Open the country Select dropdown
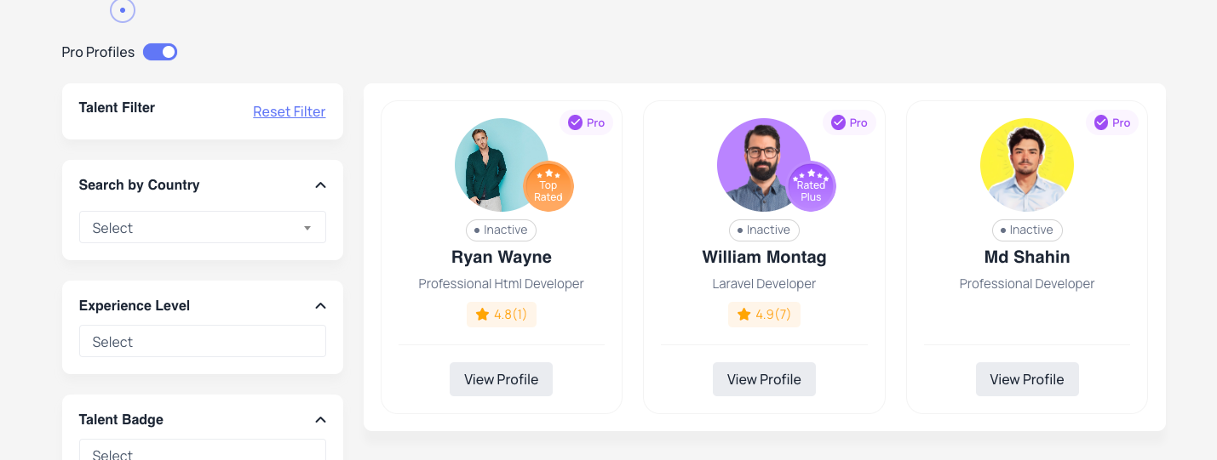 click(x=203, y=227)
